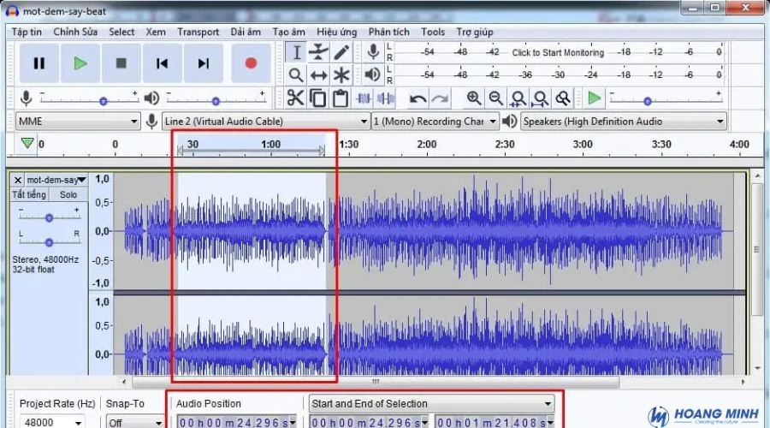Select the Selection (I-beam) tool
This screenshot has height=428, width=770.
point(296,52)
